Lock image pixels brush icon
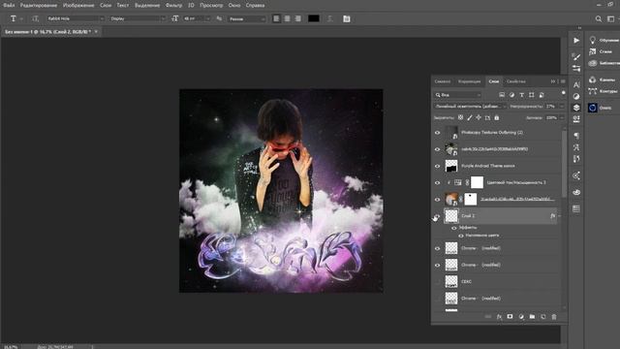 (469, 117)
